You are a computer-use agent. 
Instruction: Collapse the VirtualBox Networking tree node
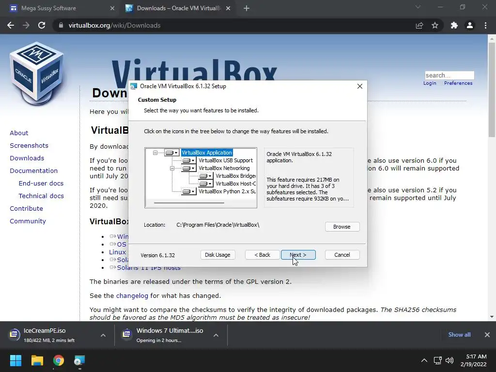pyautogui.click(x=172, y=168)
